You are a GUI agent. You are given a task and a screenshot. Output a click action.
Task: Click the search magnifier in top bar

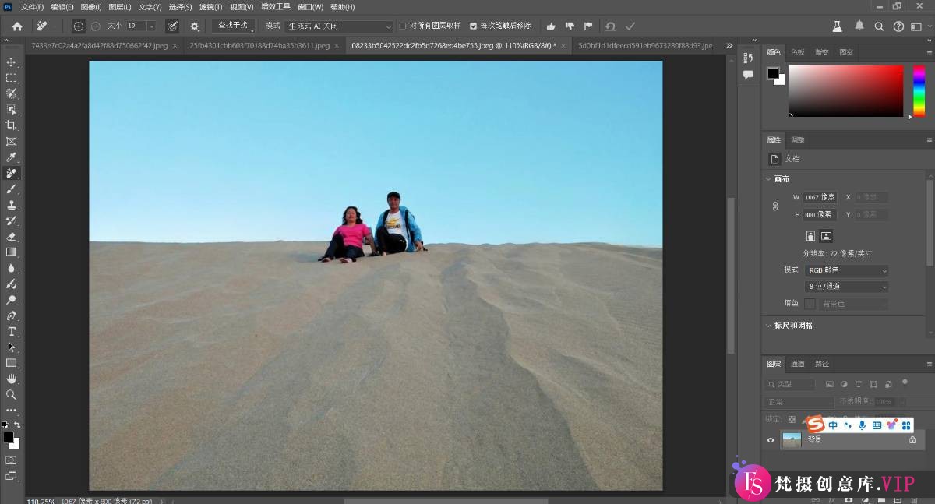point(879,26)
